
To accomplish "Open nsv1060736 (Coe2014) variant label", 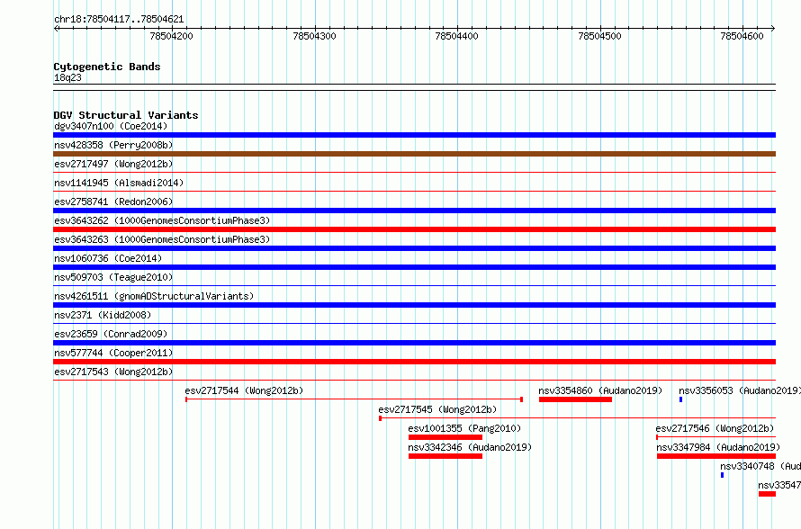I will pyautogui.click(x=108, y=258).
